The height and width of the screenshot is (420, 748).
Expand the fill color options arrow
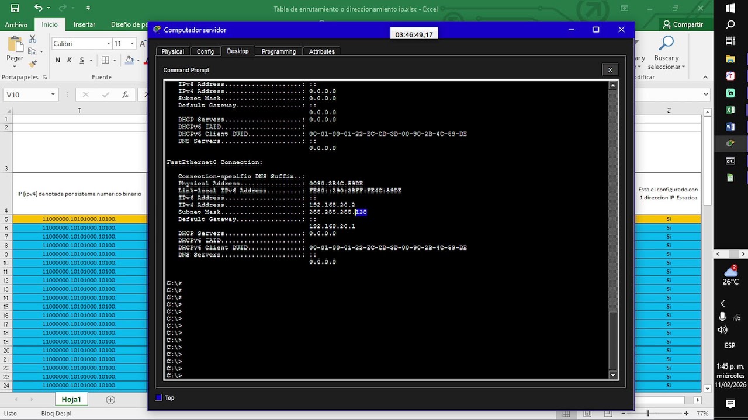tap(139, 60)
